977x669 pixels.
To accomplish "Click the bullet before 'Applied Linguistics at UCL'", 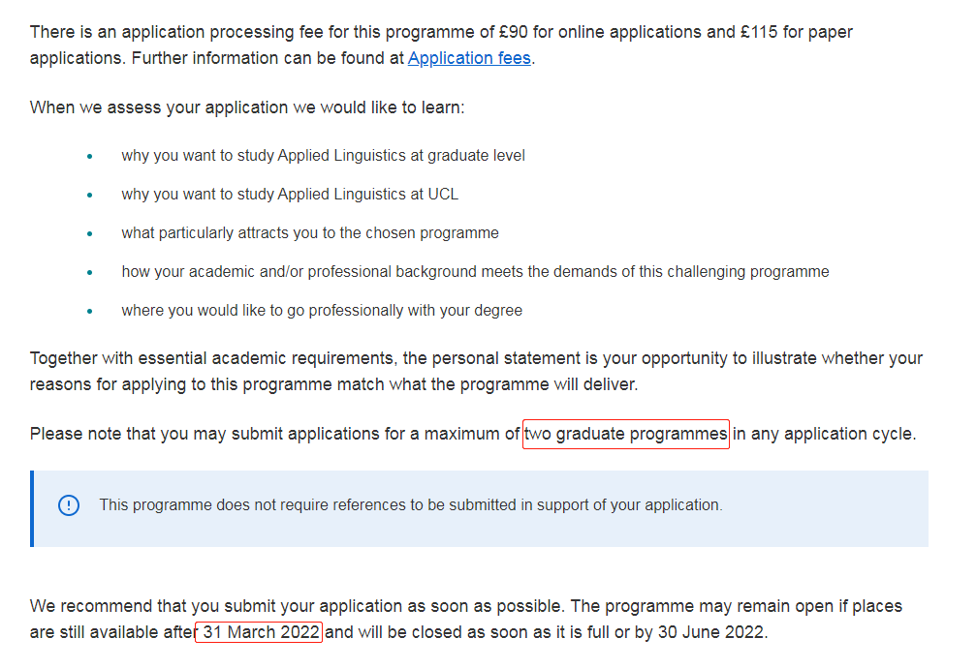I will tap(90, 195).
